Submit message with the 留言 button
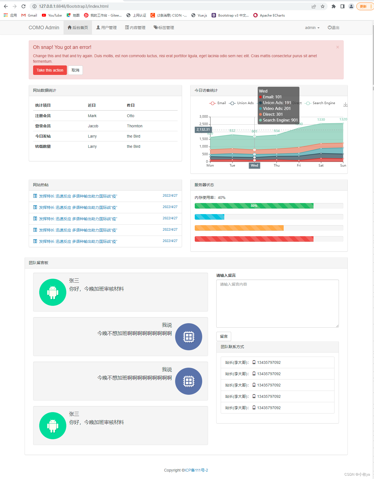This screenshot has height=479, width=374. (224, 336)
